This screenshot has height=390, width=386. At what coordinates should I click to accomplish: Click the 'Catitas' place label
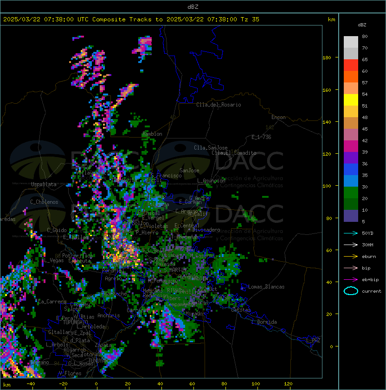point(241,310)
